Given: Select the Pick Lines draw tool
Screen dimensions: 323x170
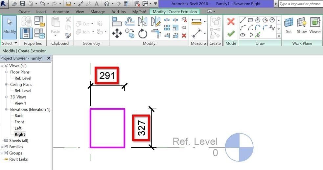Looking at the screenshot, I should 258,35.
